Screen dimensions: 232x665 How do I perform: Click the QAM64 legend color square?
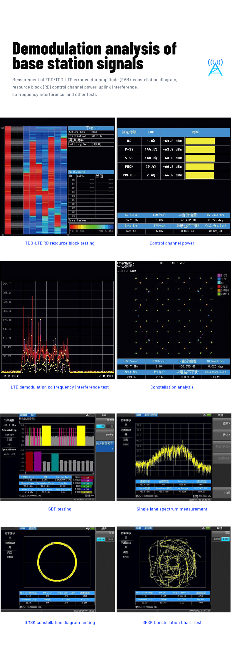click(x=219, y=294)
